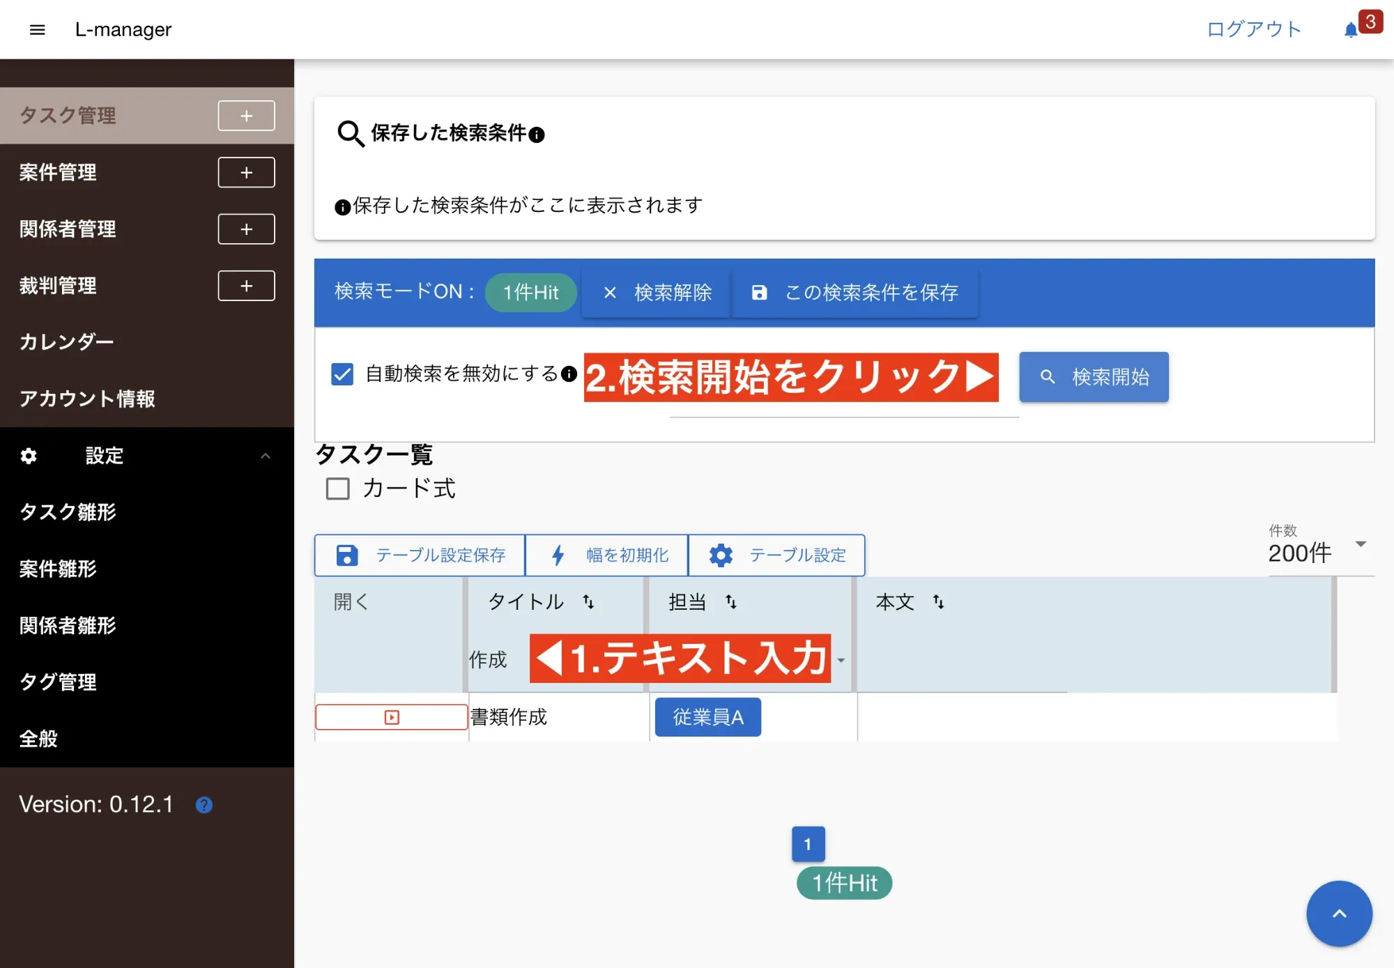
Task: Click the Version help question icon
Action: pyautogui.click(x=204, y=805)
